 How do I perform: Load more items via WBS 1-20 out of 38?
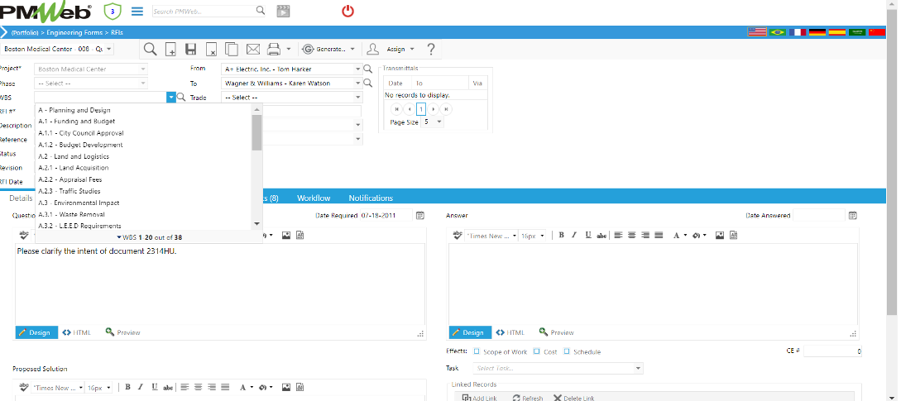point(150,237)
